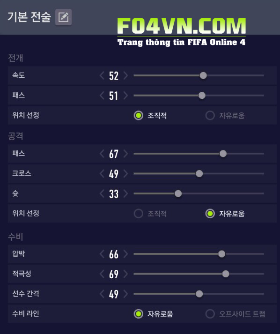Image resolution: width=280 pixels, height=334 pixels.
Task: Increase 선수 간격 value with right arrow
Action: coord(125,294)
